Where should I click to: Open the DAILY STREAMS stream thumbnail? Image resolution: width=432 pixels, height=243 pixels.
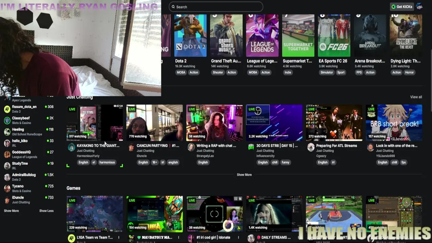274,214
